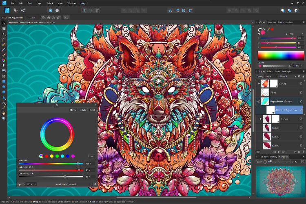Switch to Pixel persona icon
This screenshot has height=204, width=306.
click(16, 10)
